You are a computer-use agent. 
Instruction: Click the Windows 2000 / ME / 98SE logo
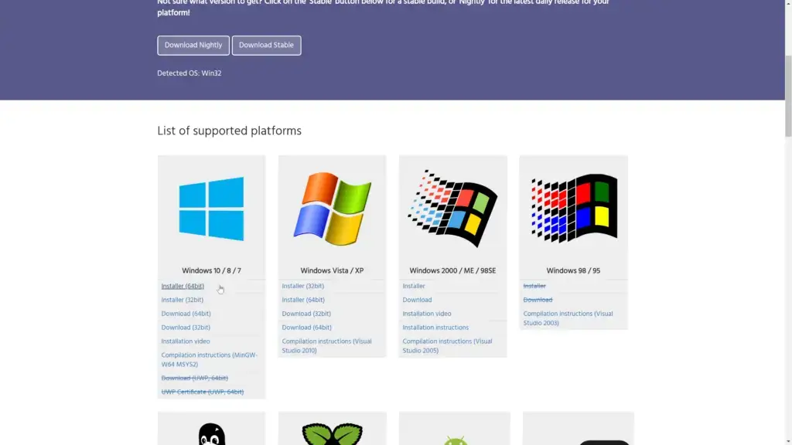452,209
